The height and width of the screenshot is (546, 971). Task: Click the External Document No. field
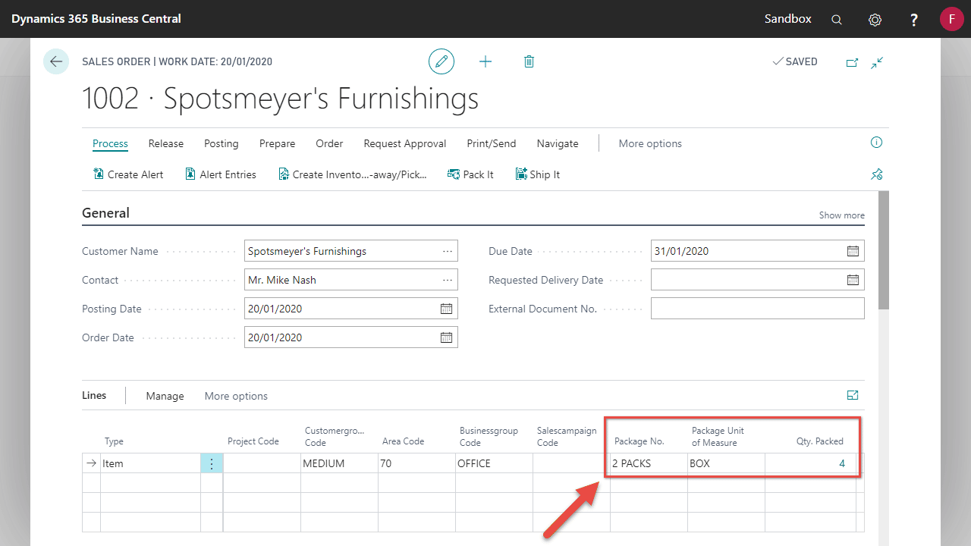758,309
